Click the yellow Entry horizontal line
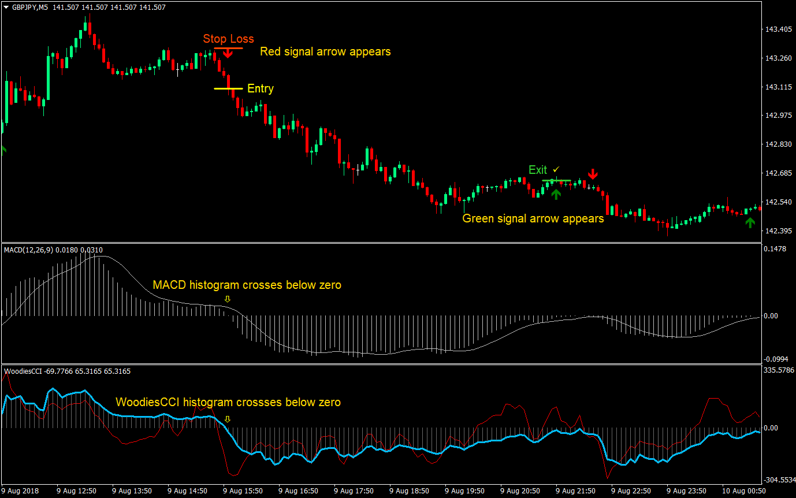The image size is (796, 498). [x=228, y=89]
